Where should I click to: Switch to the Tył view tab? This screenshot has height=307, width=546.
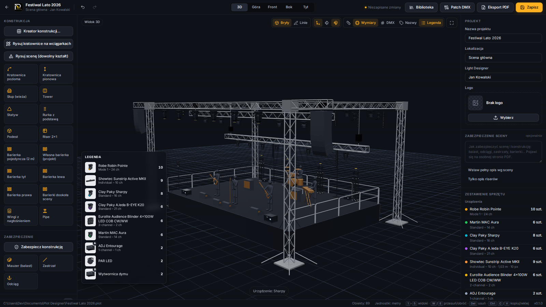click(x=305, y=7)
